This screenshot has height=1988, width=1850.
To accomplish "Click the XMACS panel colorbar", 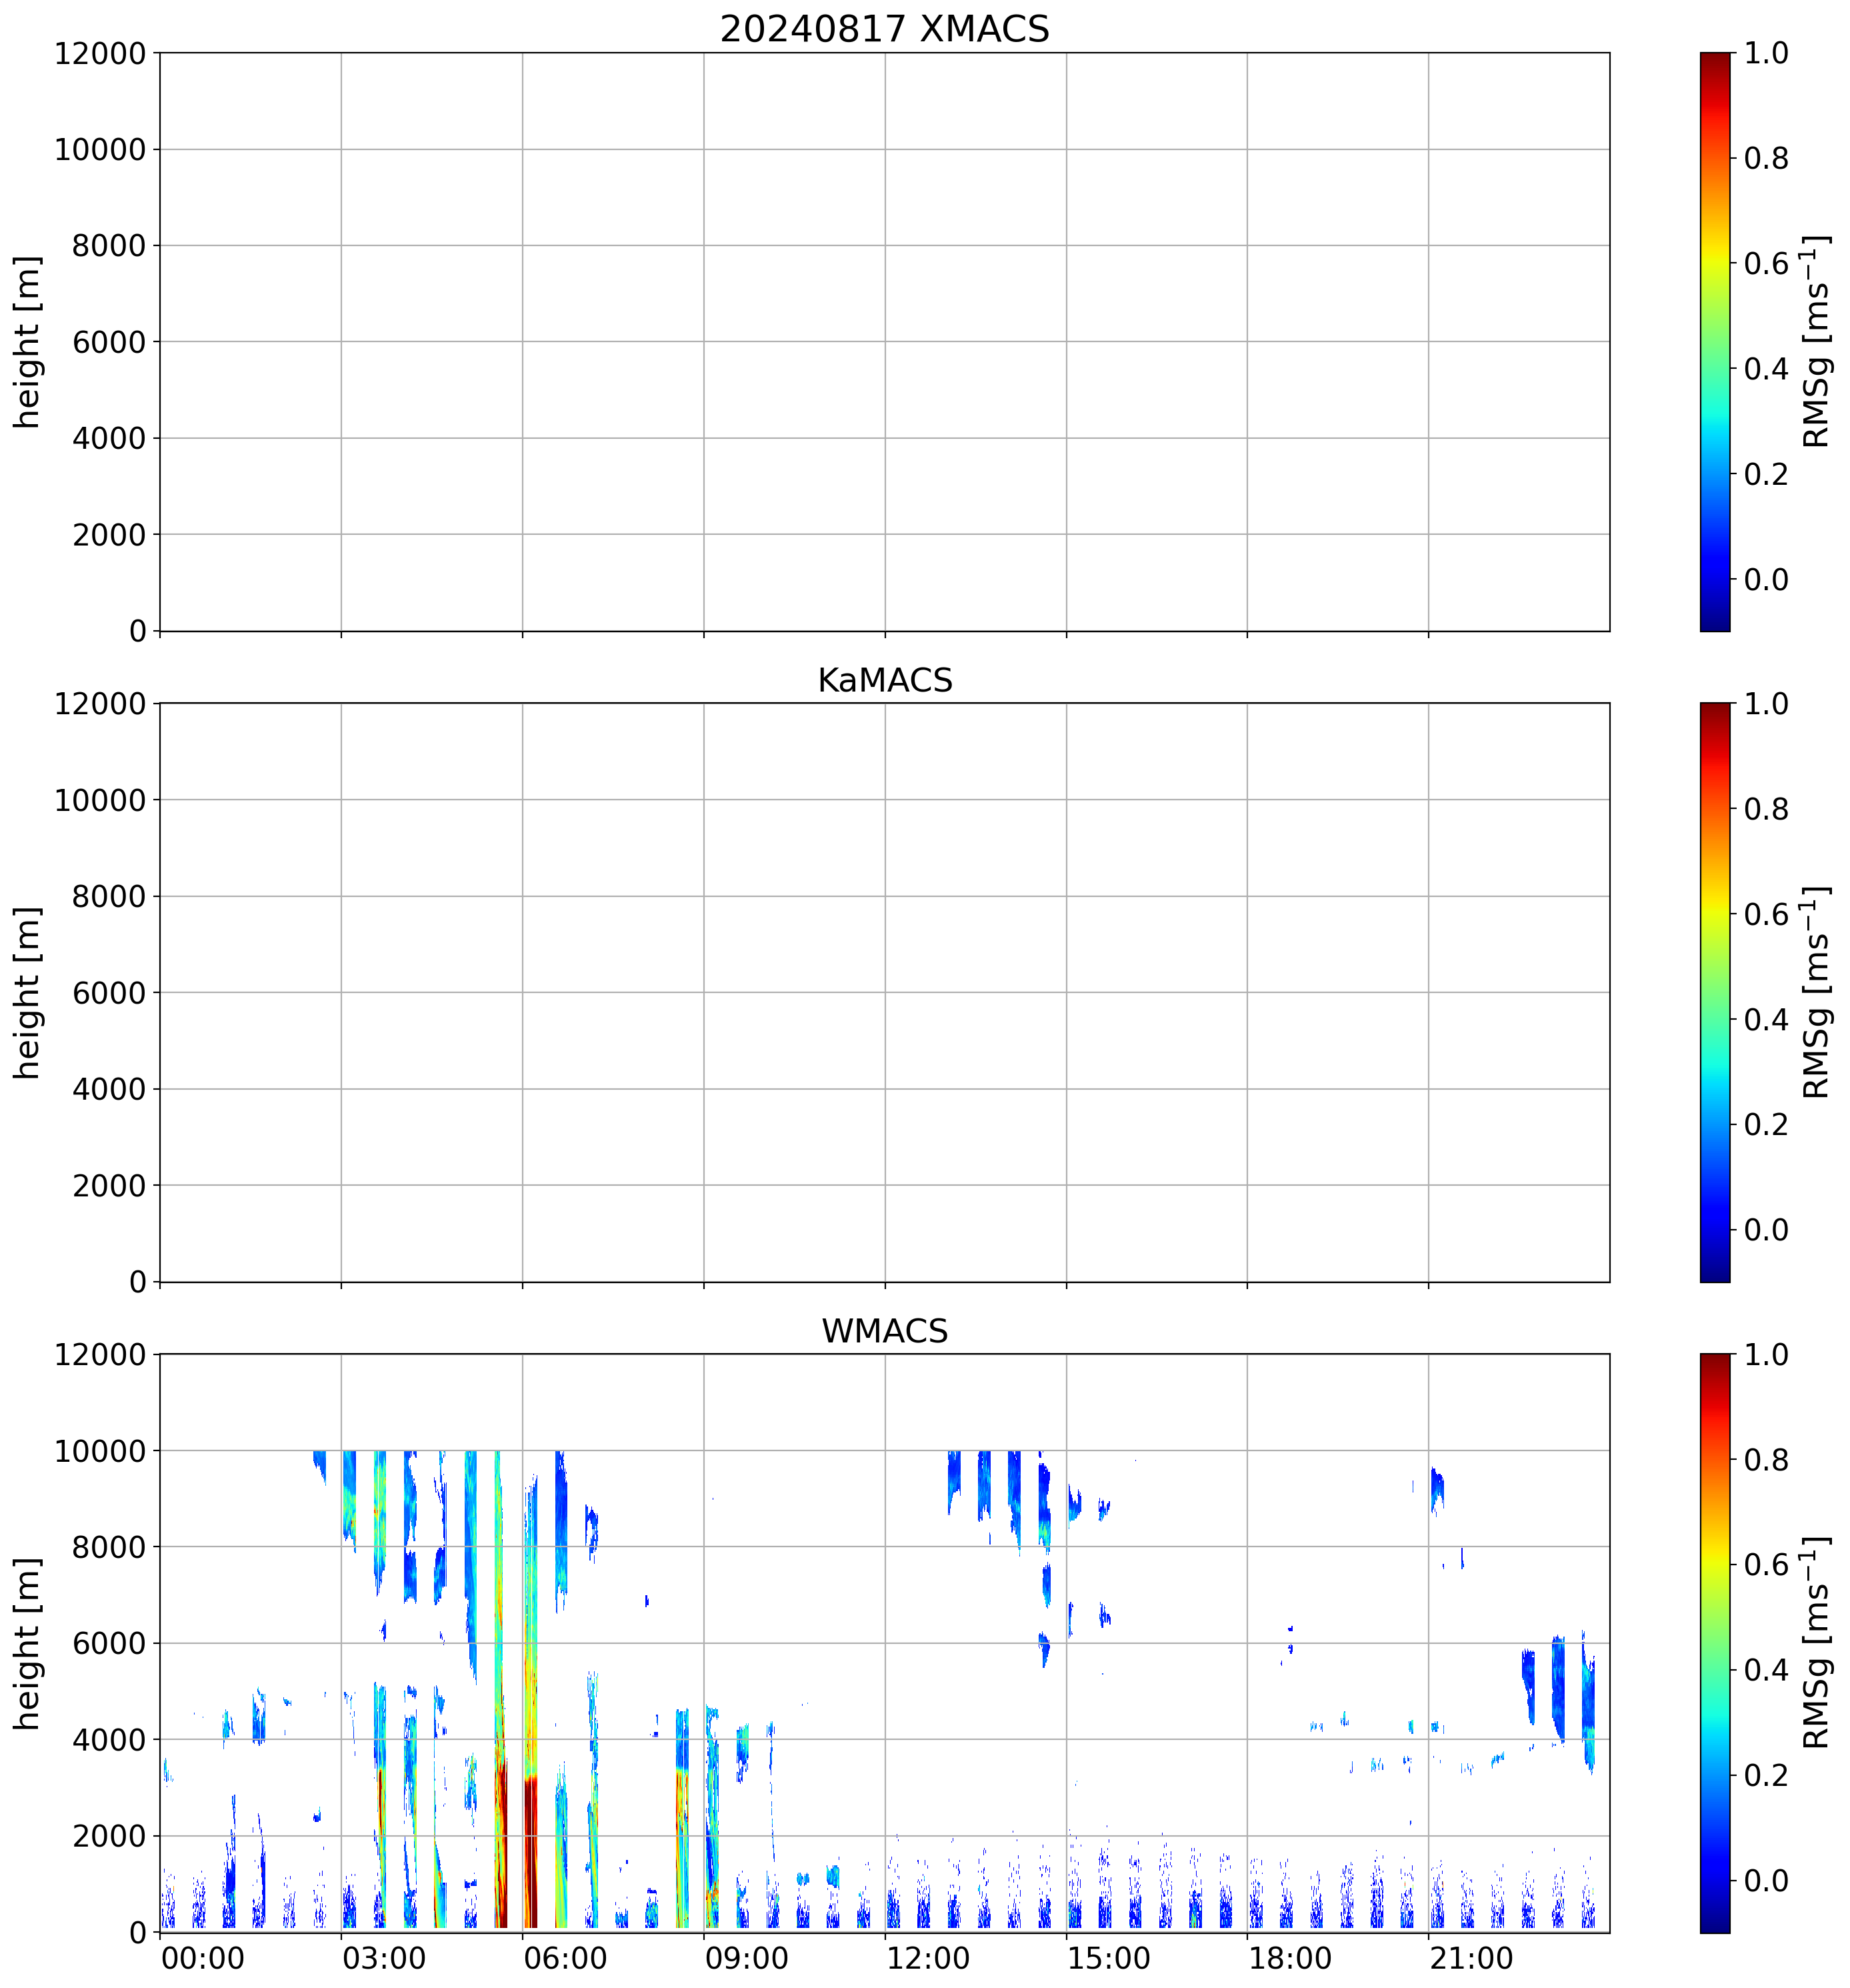I will tap(1714, 341).
